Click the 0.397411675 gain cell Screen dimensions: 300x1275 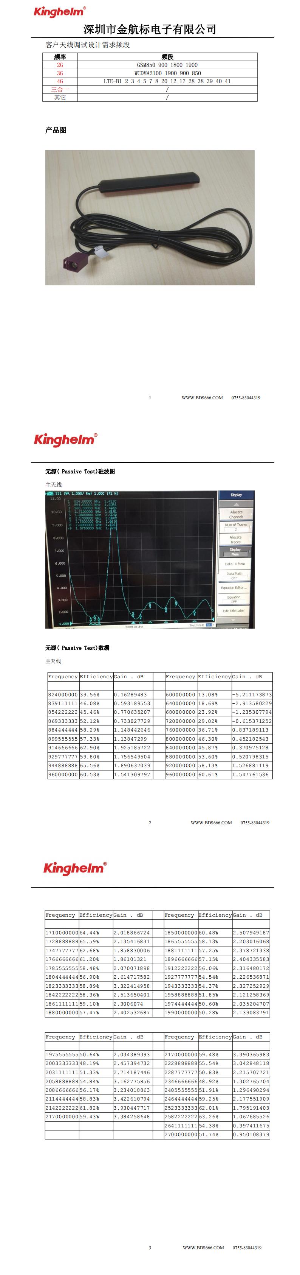251,1126
